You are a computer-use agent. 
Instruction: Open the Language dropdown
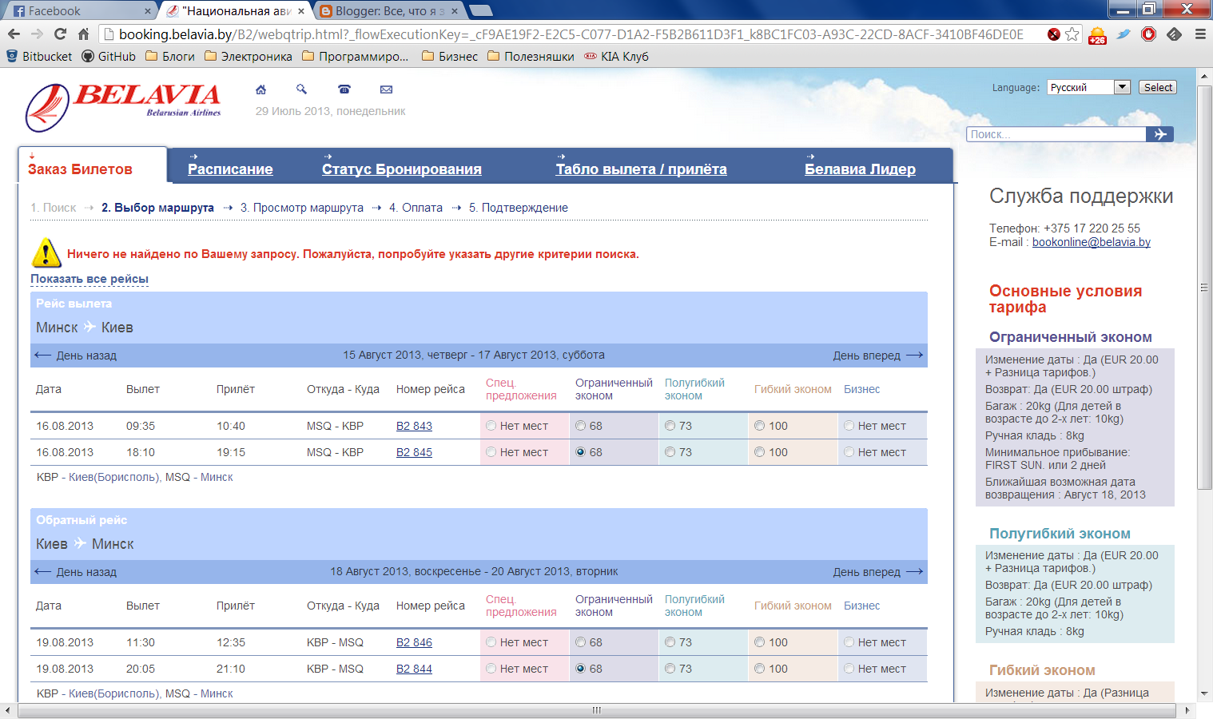tap(1088, 87)
